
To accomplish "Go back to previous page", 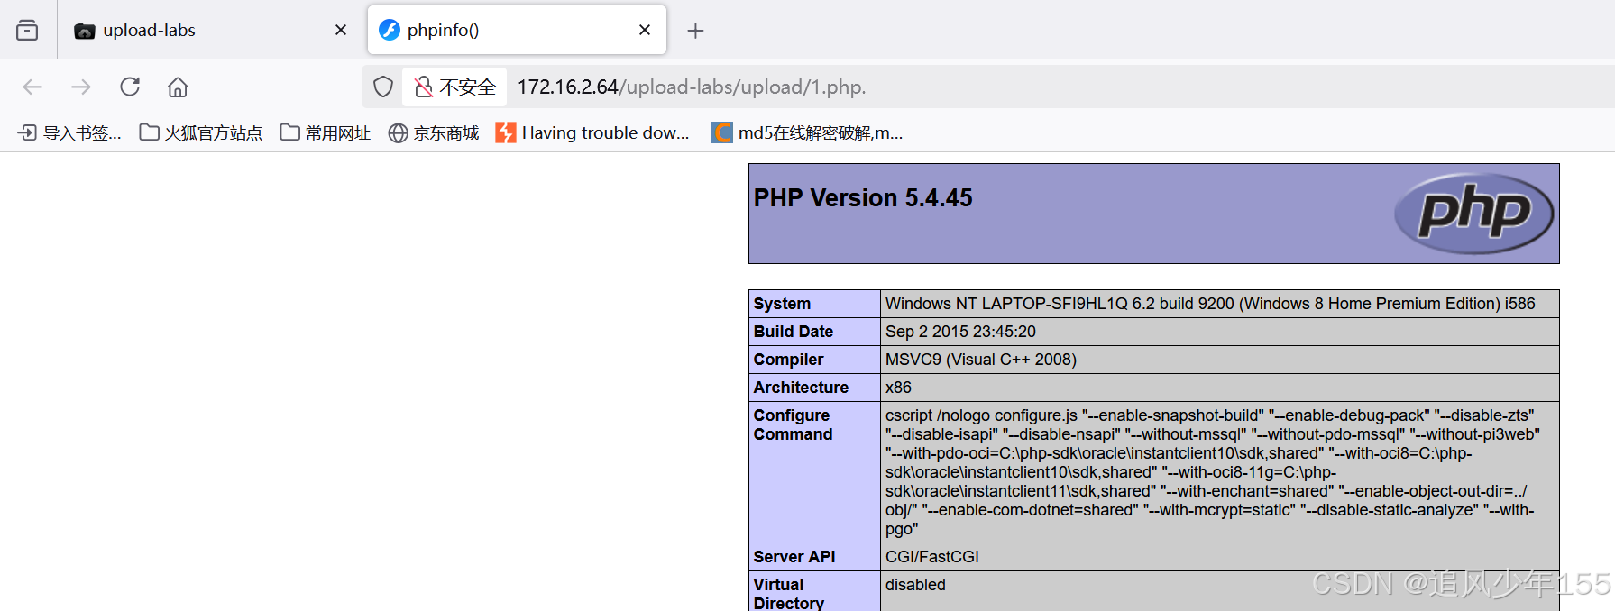I will coord(32,87).
